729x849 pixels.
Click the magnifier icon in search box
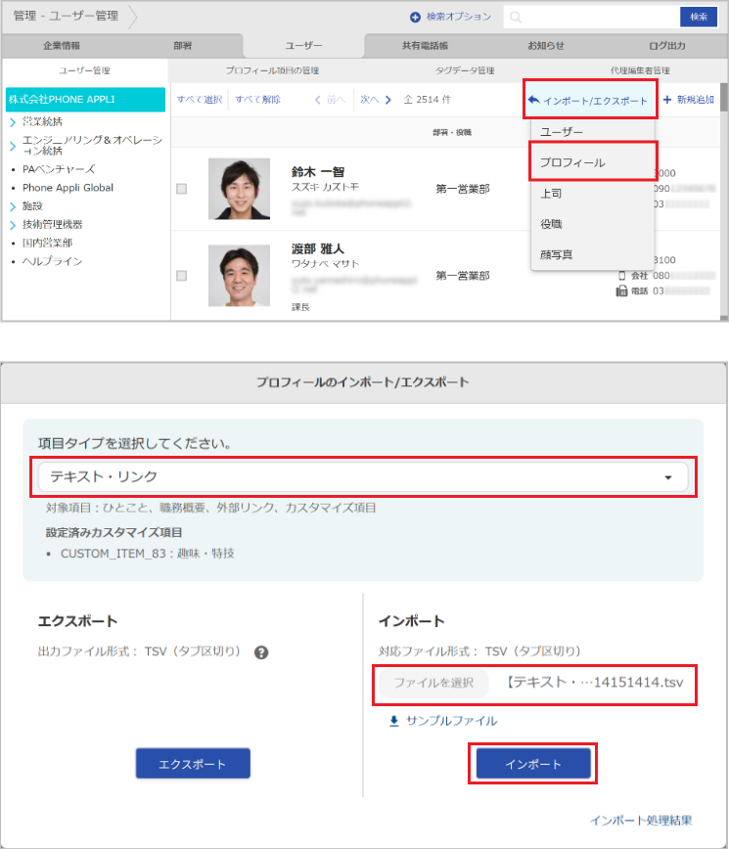coord(516,18)
